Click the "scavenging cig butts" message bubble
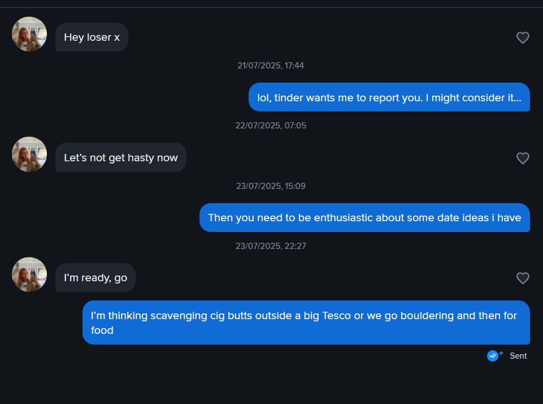This screenshot has width=543, height=404. point(306,323)
